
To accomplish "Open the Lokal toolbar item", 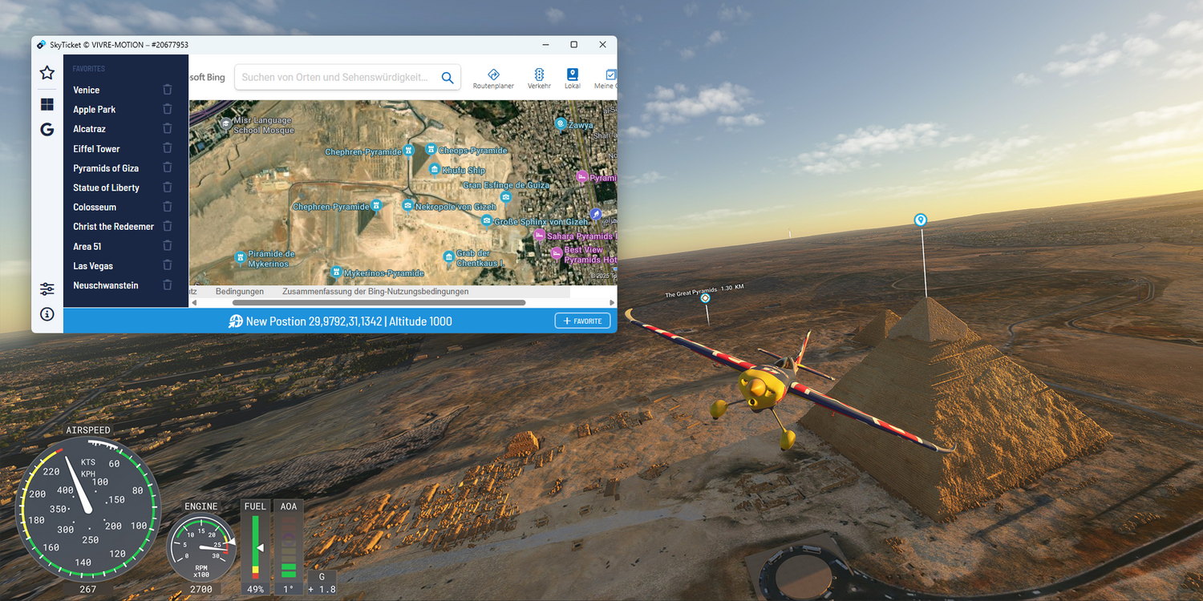I will [573, 78].
